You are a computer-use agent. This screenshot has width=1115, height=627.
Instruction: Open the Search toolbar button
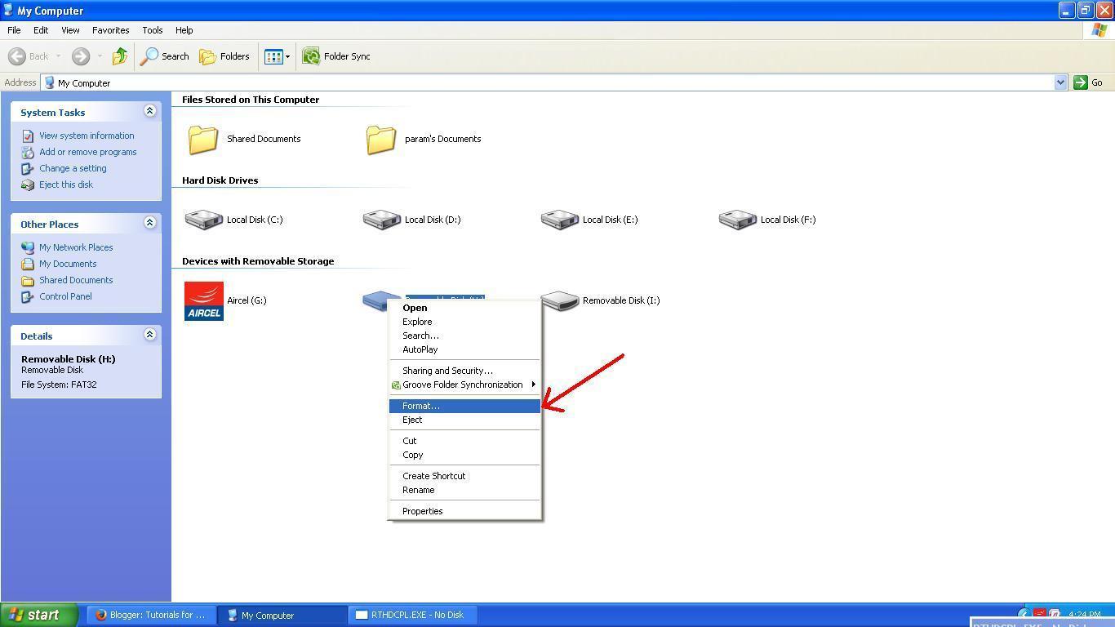point(165,56)
